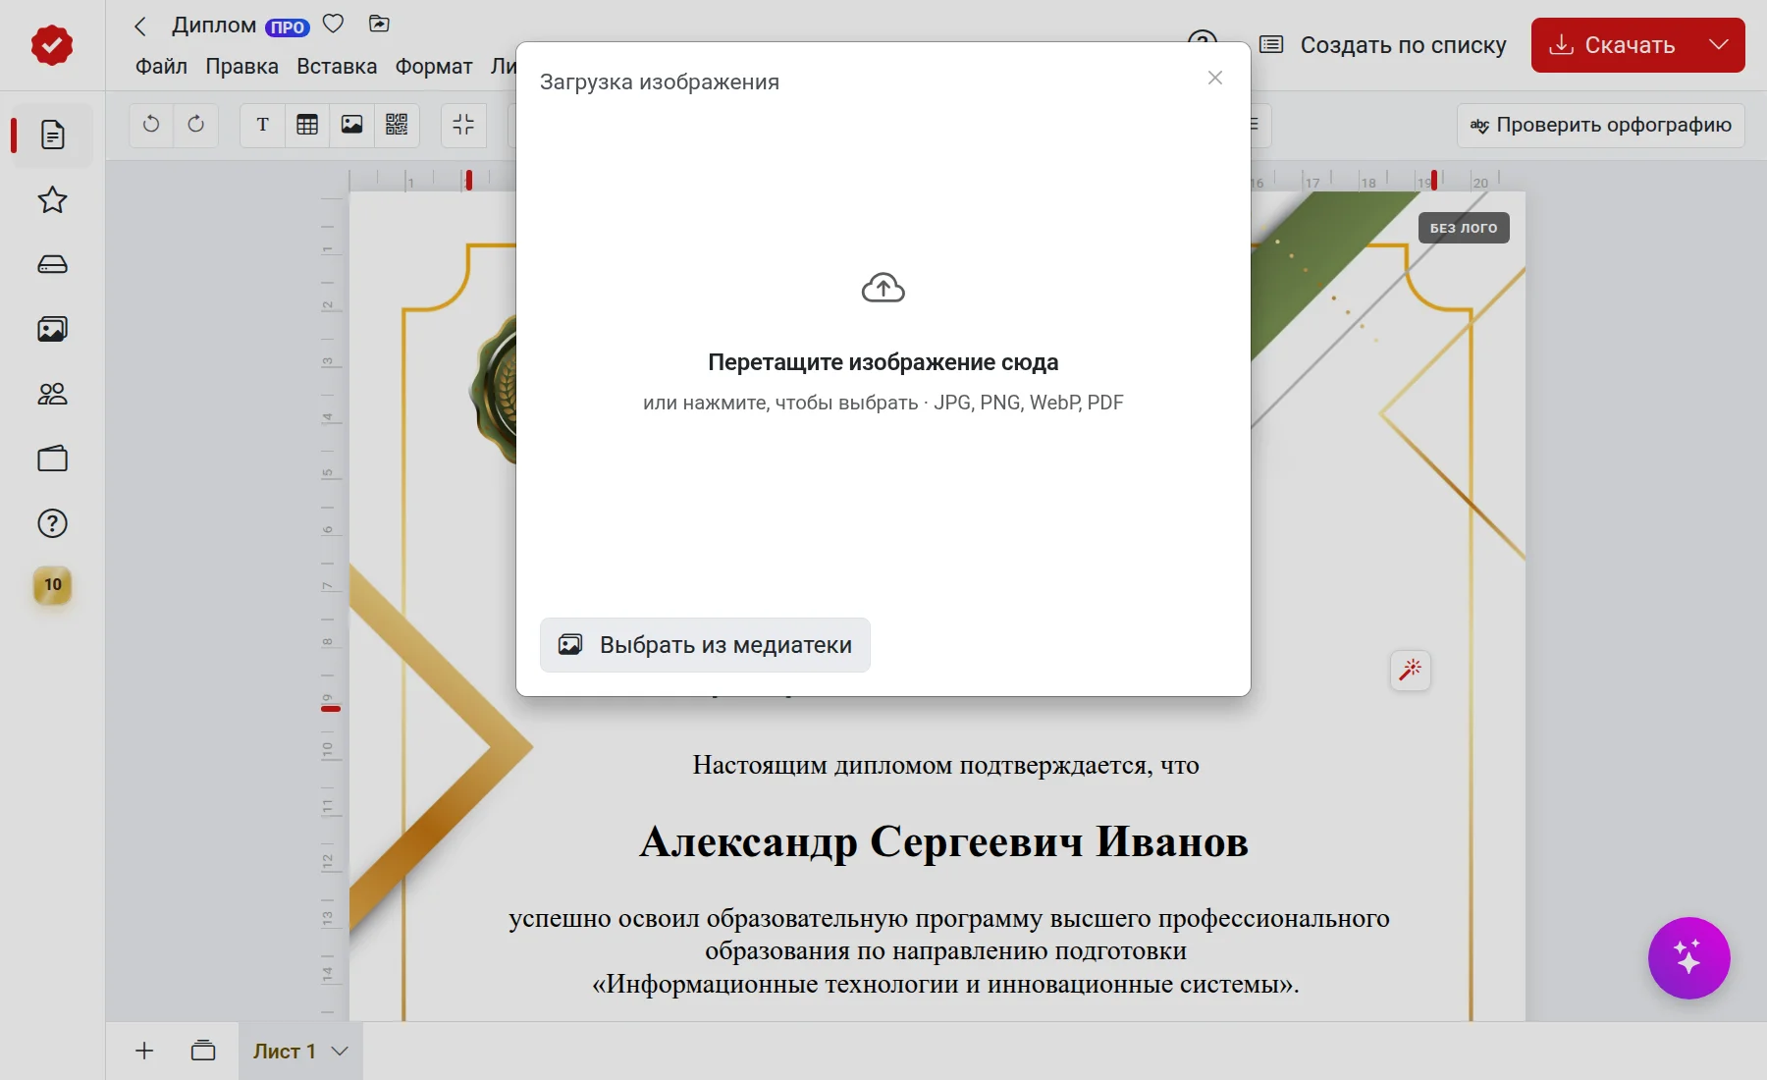
Task: Click the Диплом document title
Action: 214,26
